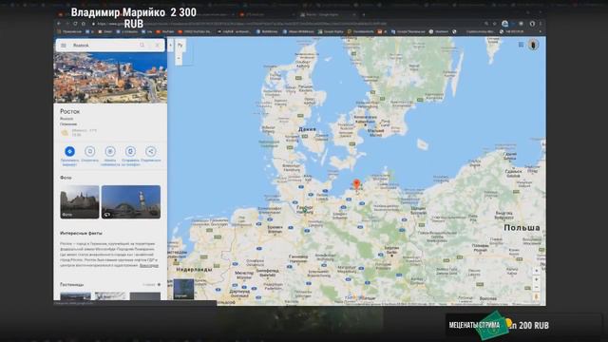608x342 pixels.
Task: Open the Rostock cover photo
Action: coord(110,78)
